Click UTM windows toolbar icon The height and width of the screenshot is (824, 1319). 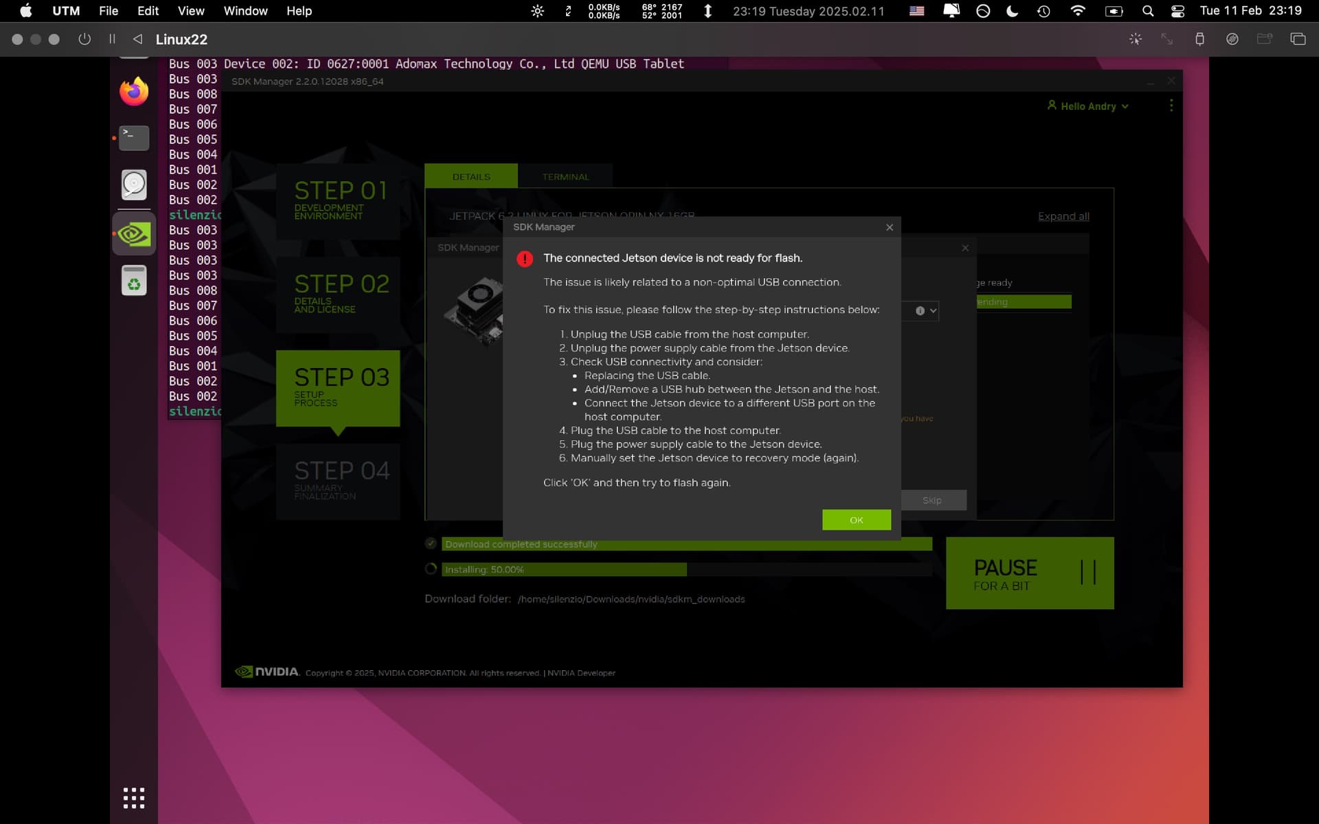tap(1298, 39)
